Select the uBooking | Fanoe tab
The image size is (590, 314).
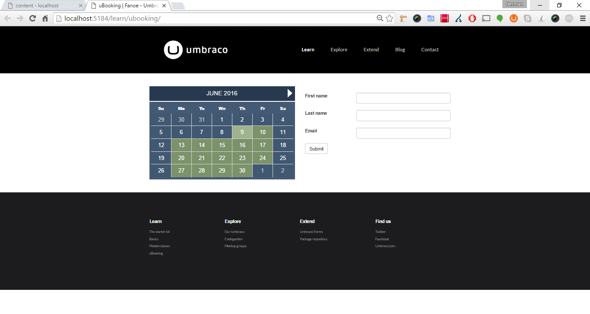coord(127,6)
